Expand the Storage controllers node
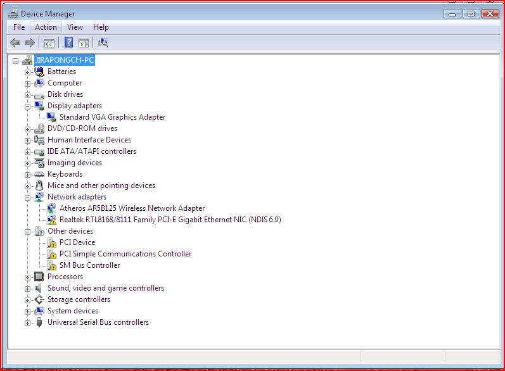This screenshot has height=371, width=505. point(27,300)
